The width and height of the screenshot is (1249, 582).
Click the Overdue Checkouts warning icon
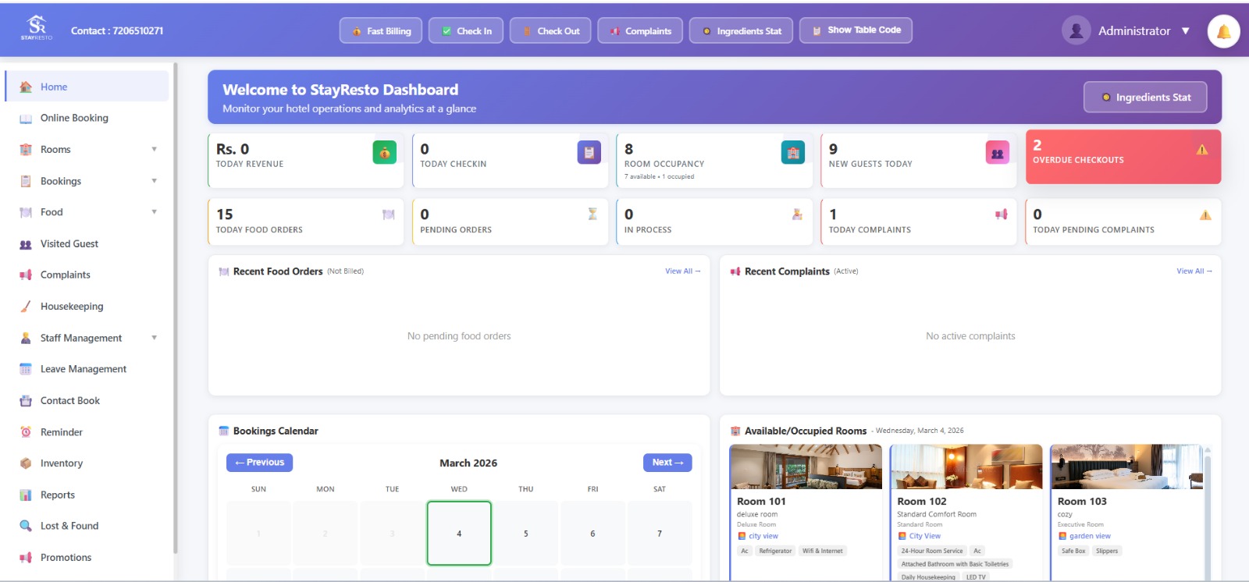click(x=1202, y=150)
